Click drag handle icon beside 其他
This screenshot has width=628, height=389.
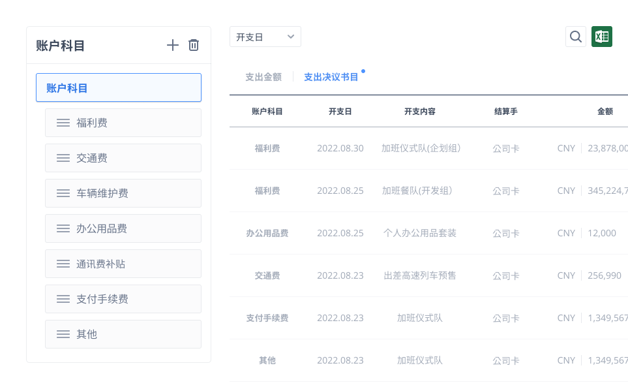(x=63, y=334)
